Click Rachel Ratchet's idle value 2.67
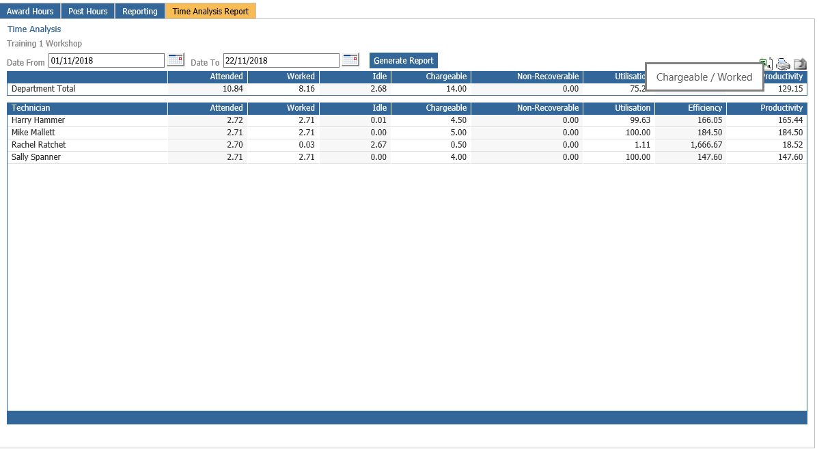This screenshot has width=817, height=449. [x=378, y=145]
